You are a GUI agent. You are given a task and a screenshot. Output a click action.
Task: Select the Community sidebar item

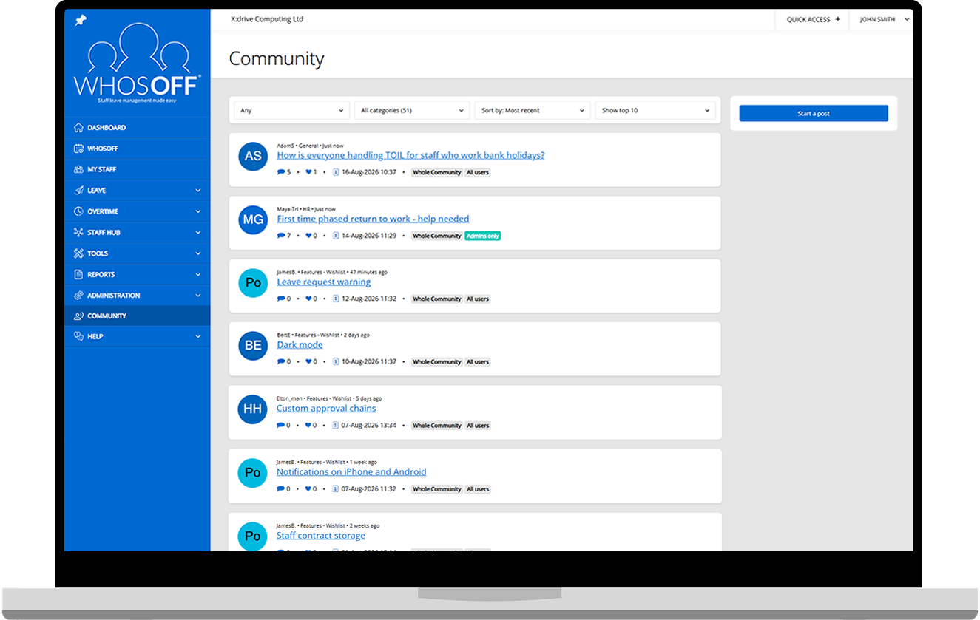tap(137, 316)
